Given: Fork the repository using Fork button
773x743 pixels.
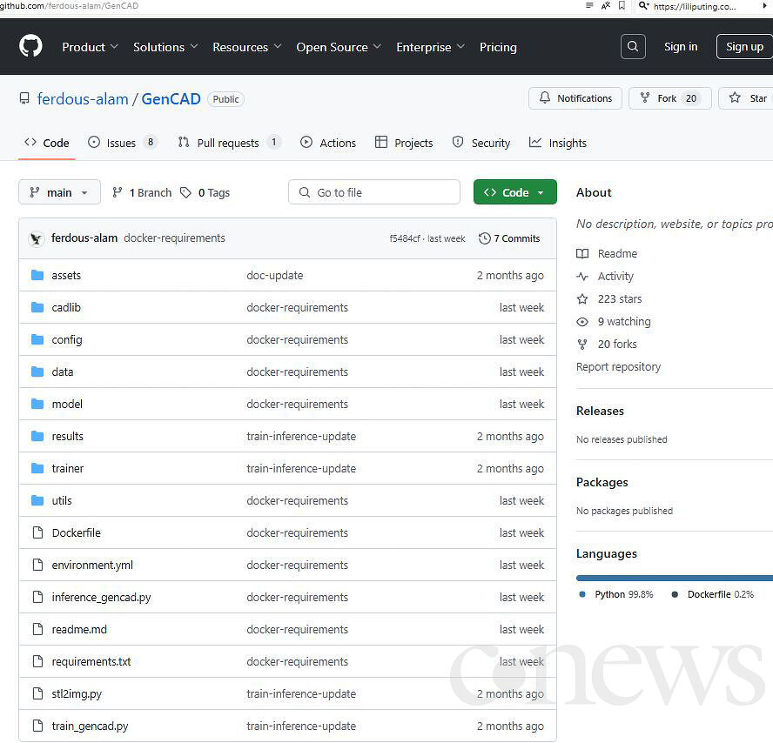Looking at the screenshot, I should coord(670,98).
